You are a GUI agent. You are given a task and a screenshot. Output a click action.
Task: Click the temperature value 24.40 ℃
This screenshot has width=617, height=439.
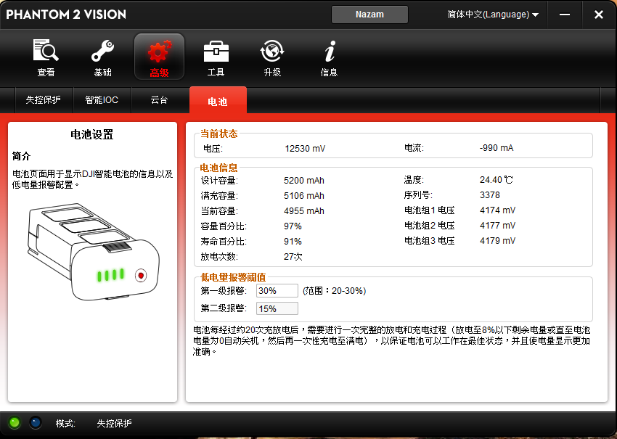(497, 180)
